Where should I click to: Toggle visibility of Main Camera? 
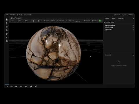pyautogui.click(x=133, y=25)
